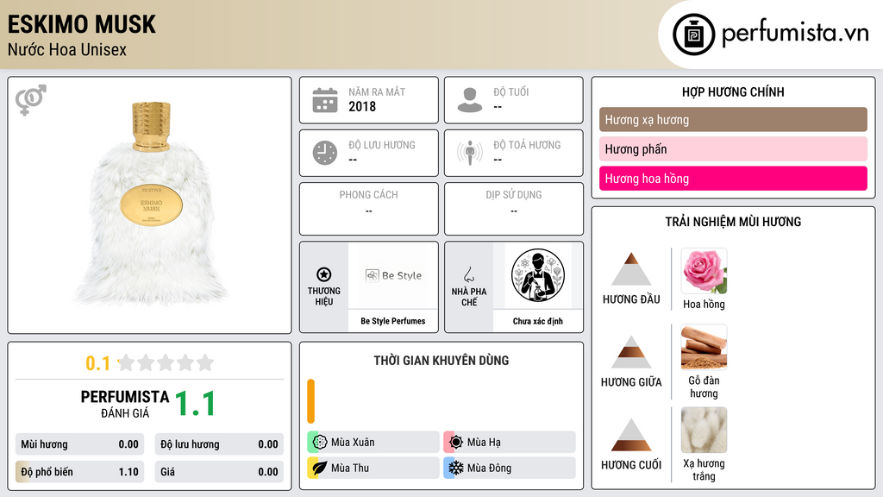Click the nose icon above Nhà Pha Chế
This screenshot has height=497, width=883.
[468, 275]
